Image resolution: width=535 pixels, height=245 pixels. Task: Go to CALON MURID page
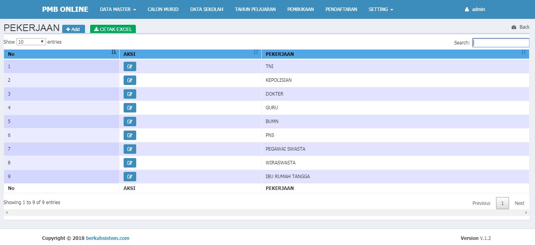click(x=163, y=9)
